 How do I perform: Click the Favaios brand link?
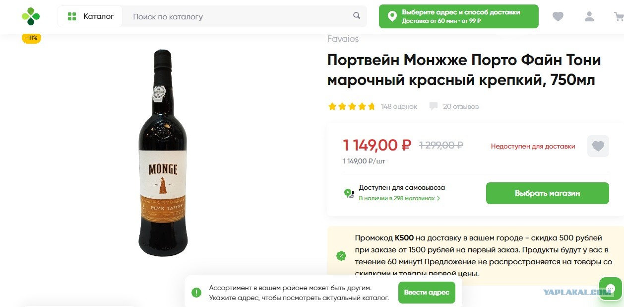pyautogui.click(x=343, y=39)
